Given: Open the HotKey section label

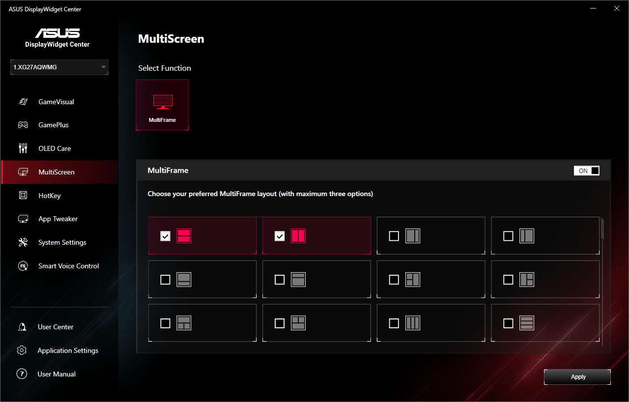Looking at the screenshot, I should pyautogui.click(x=50, y=196).
